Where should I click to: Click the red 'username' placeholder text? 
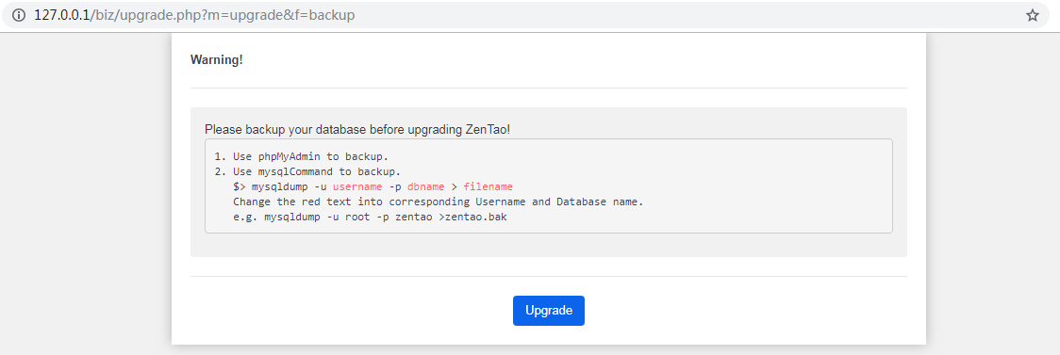(357, 186)
